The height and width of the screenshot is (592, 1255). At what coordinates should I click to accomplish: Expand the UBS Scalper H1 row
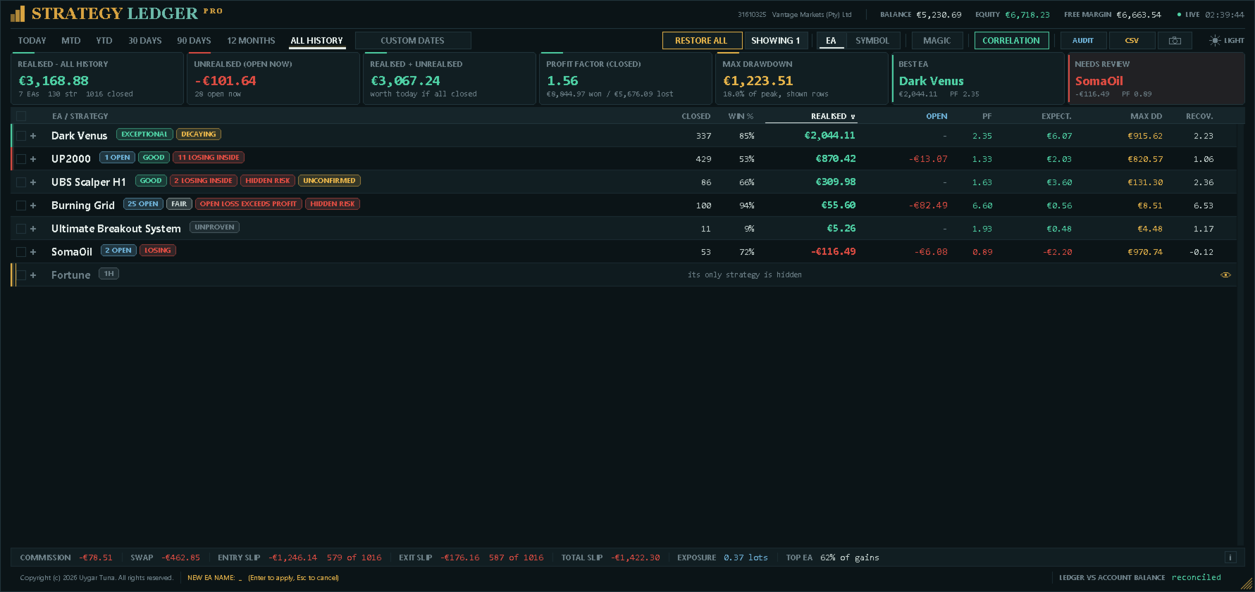click(33, 182)
